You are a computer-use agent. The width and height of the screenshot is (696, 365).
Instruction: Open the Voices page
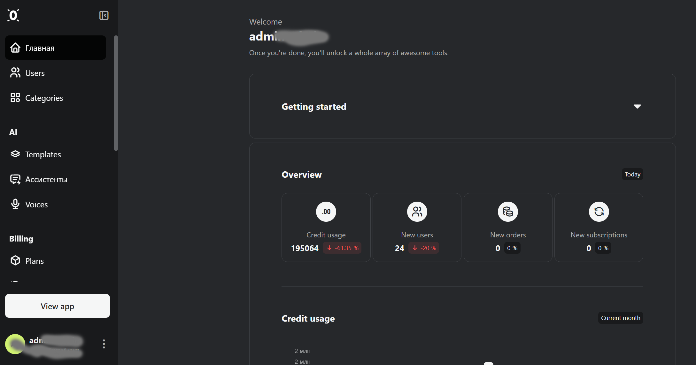point(56,205)
